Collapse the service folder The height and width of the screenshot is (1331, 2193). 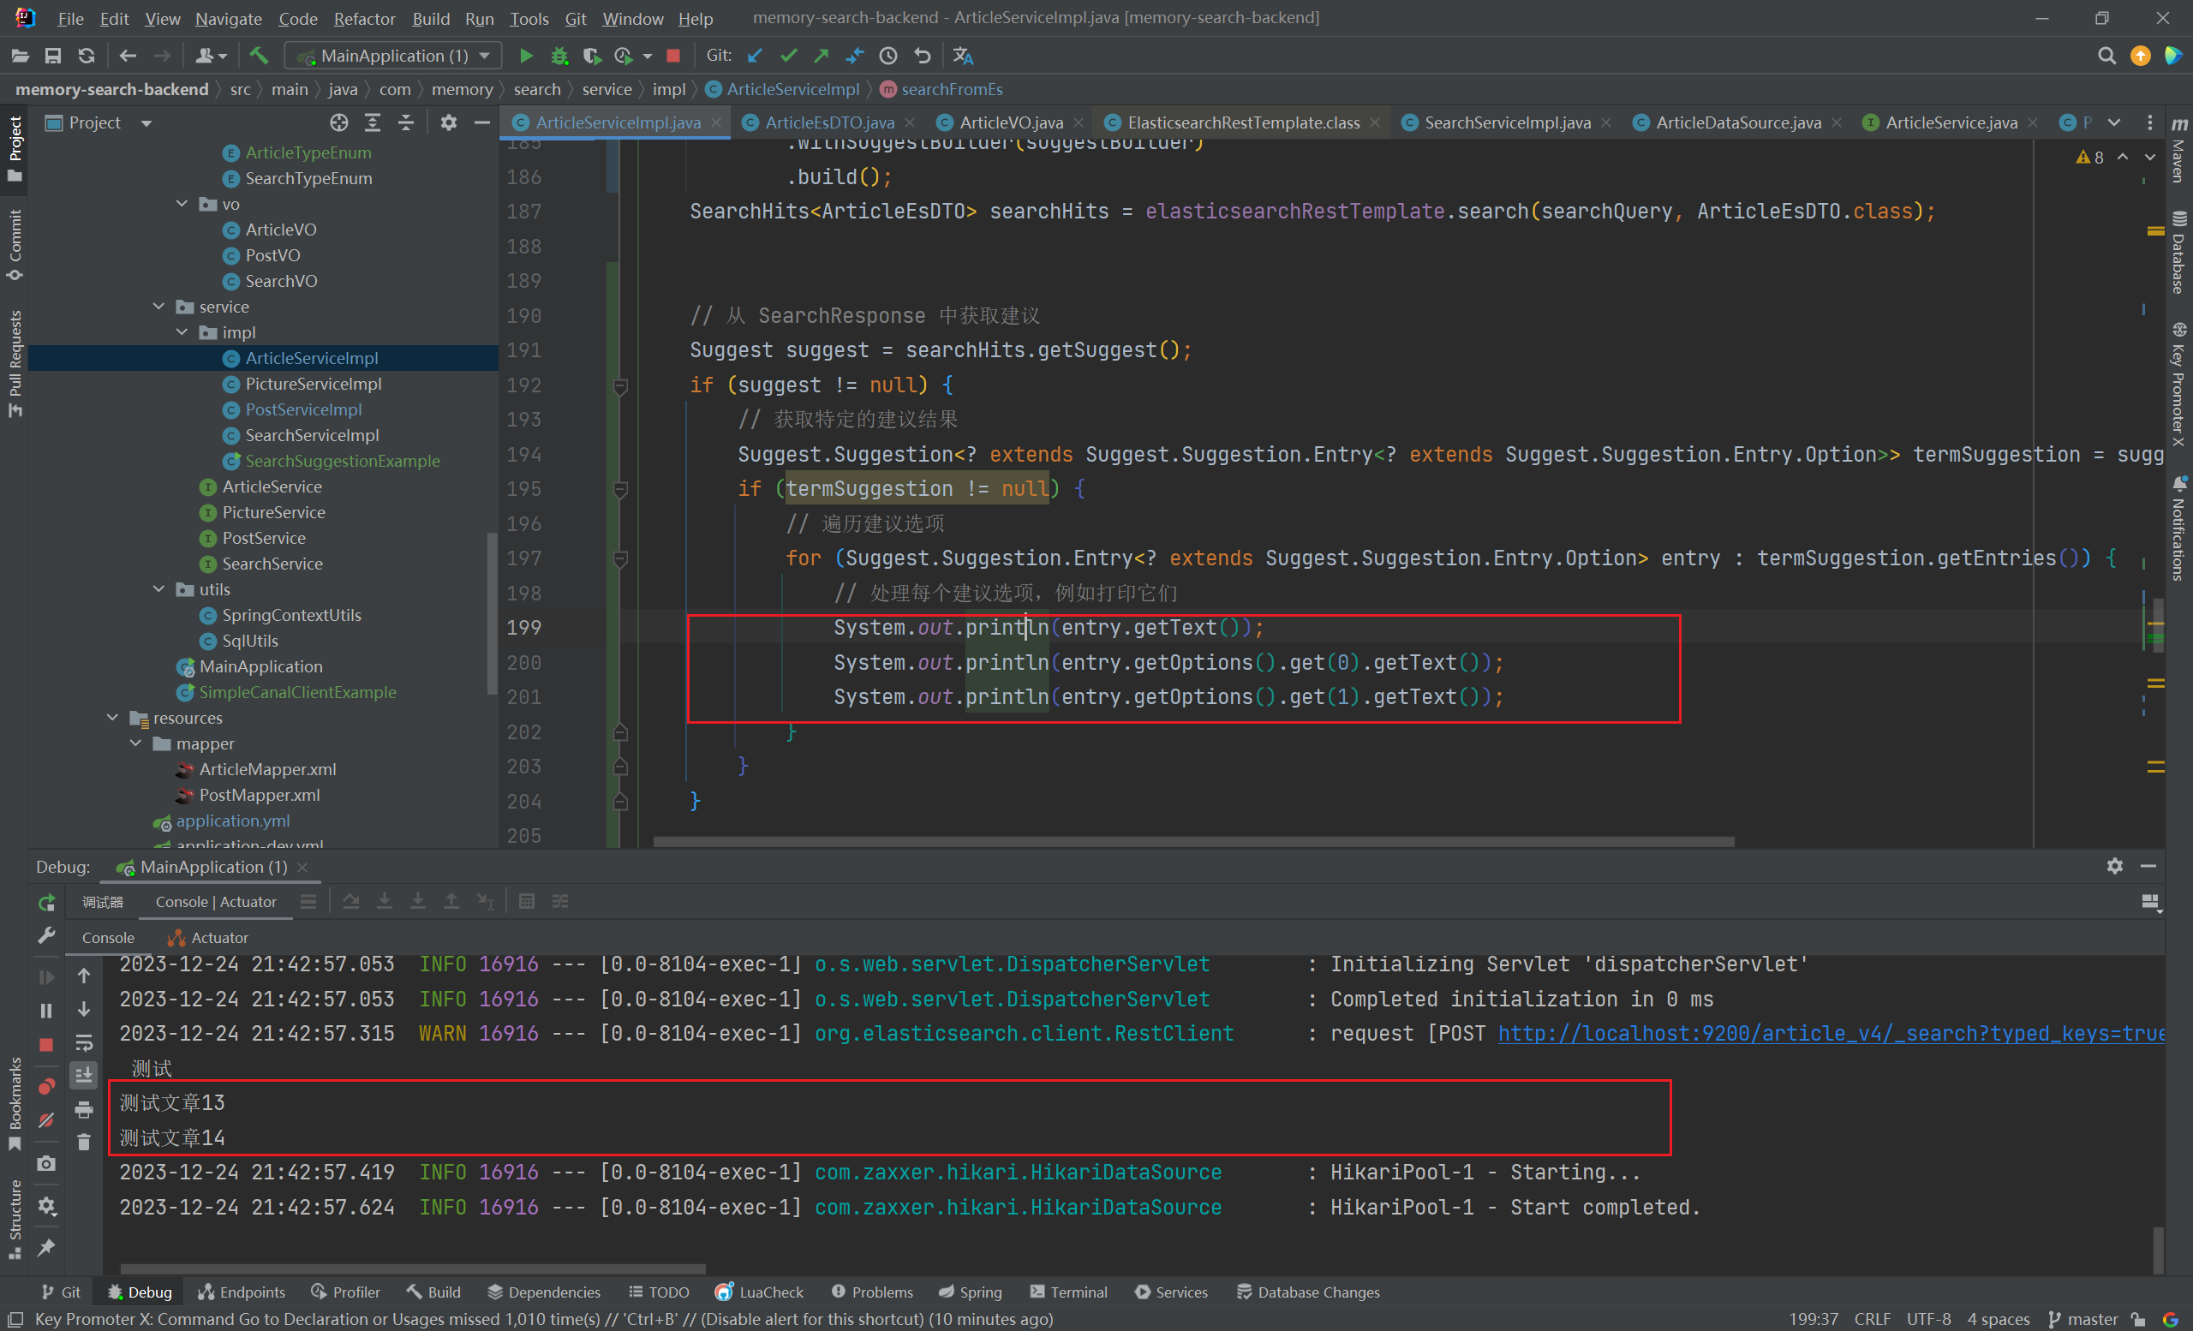(x=159, y=306)
